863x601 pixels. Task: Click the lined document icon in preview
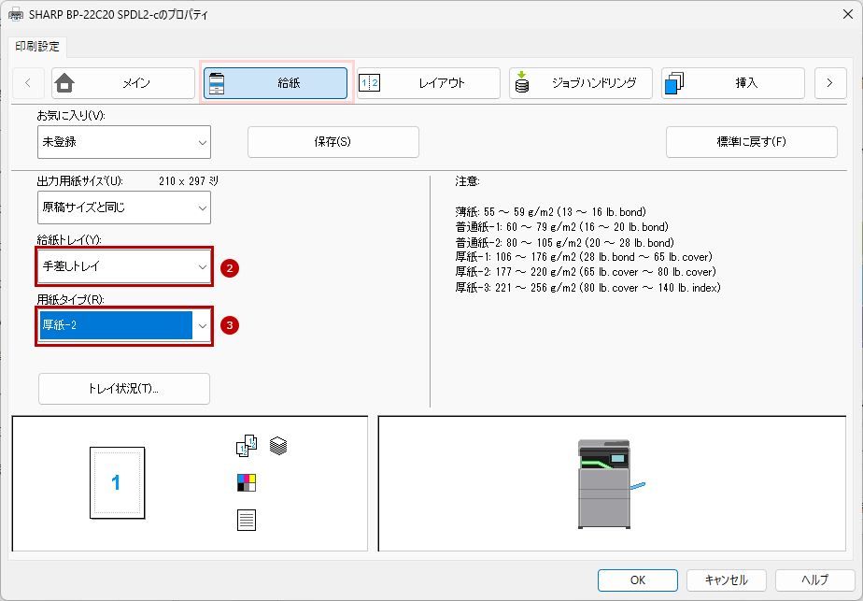[x=247, y=520]
